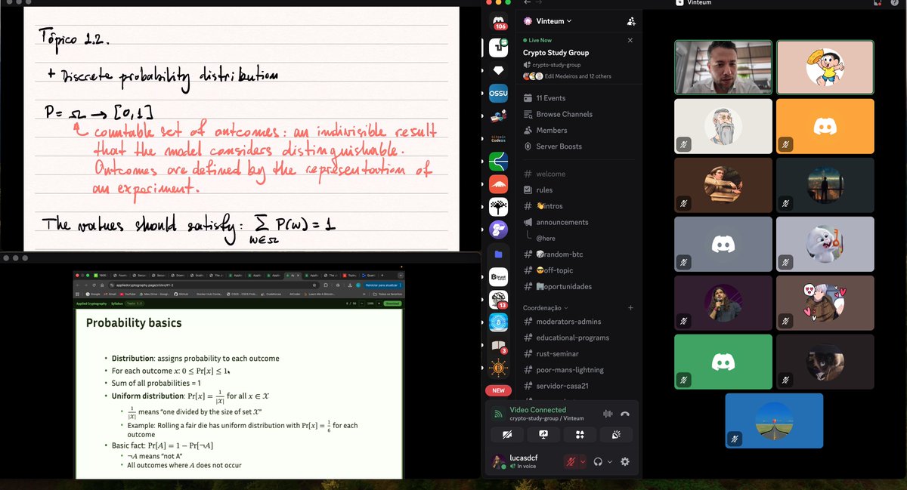Open microphone input options arrow

point(582,461)
